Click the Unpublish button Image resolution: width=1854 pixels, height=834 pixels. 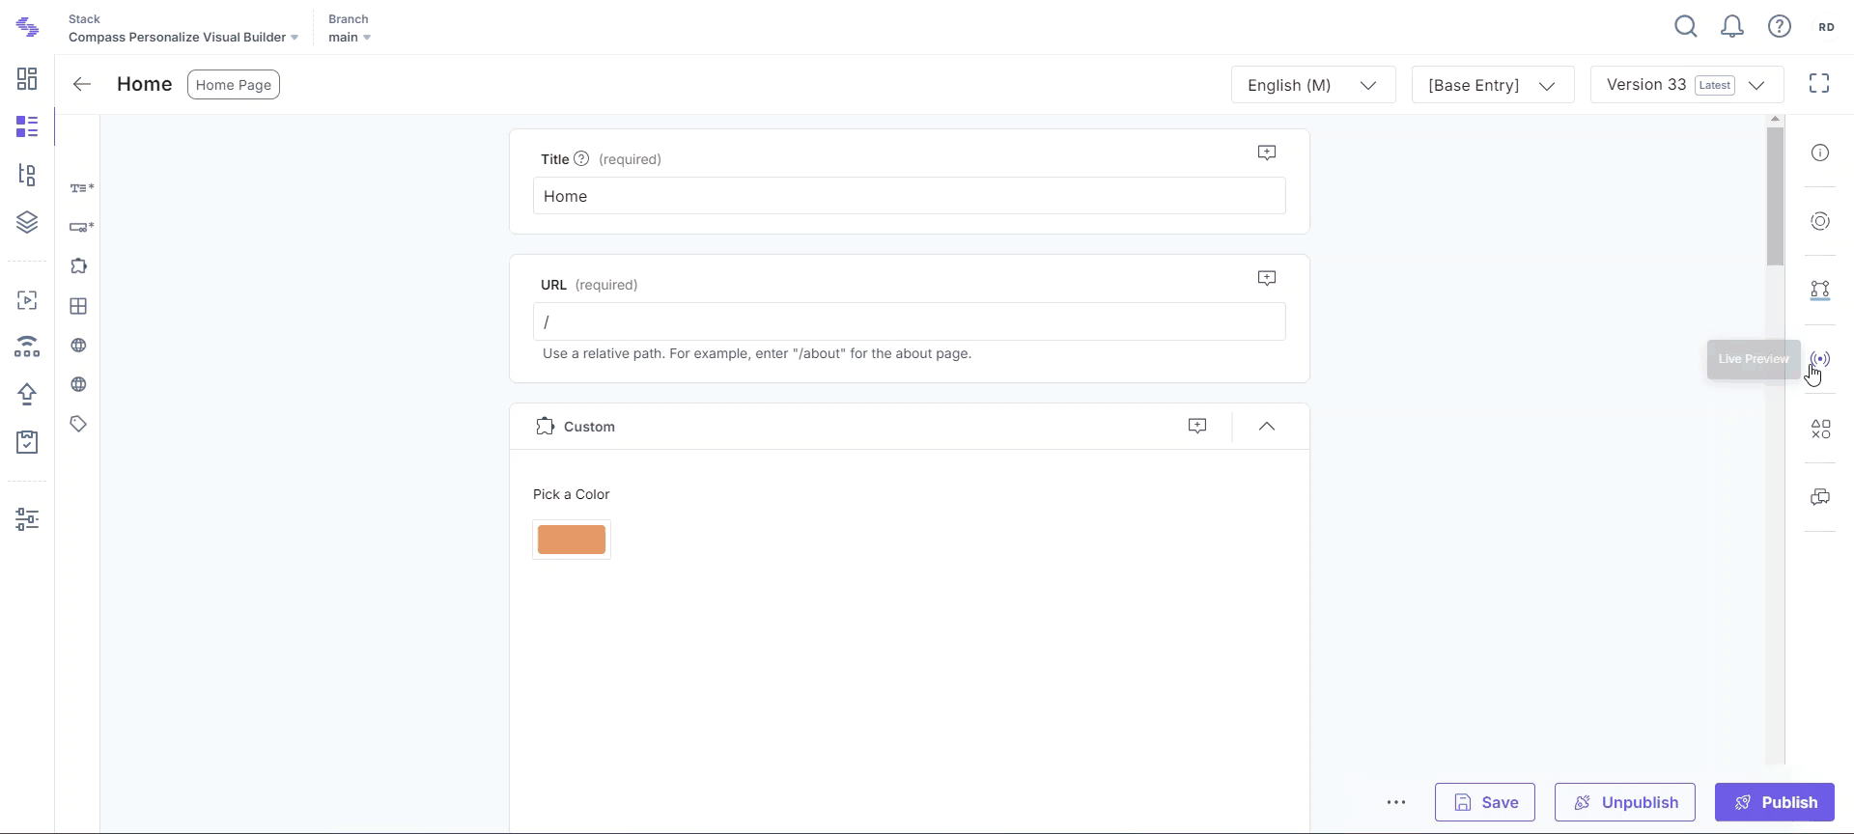[1625, 802]
